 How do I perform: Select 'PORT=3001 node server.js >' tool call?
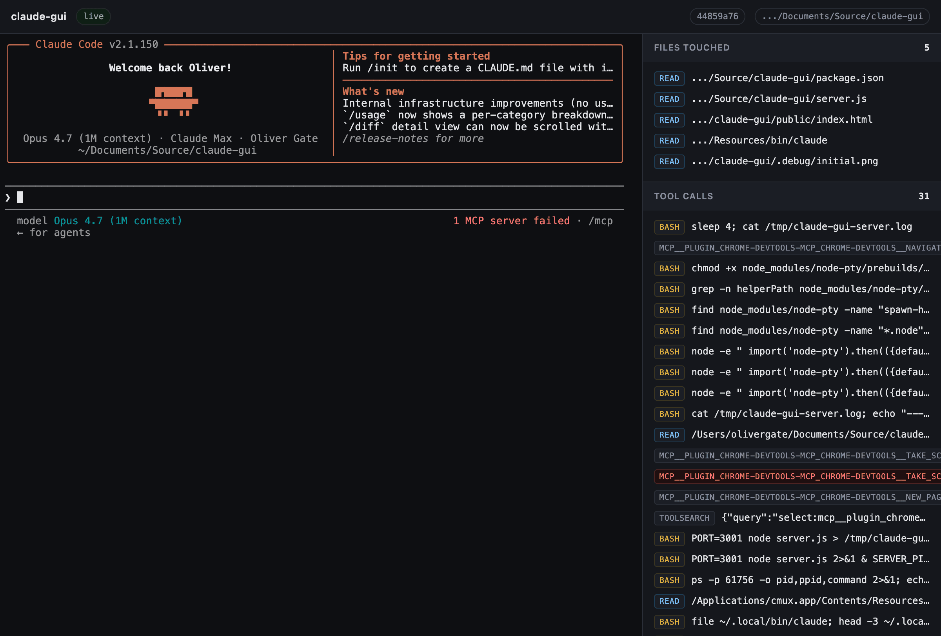[792, 538]
